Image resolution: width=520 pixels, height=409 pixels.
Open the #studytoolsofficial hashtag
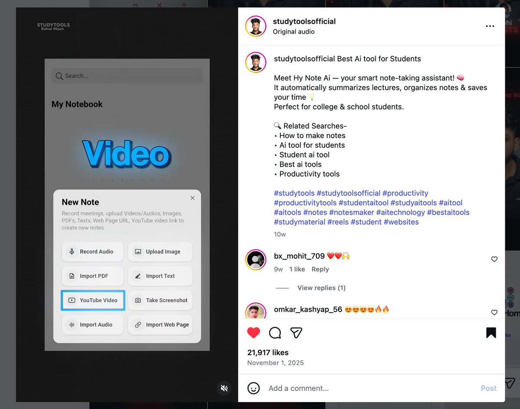[x=348, y=193]
